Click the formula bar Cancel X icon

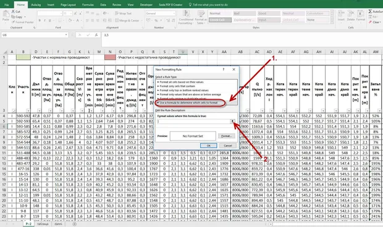click(x=80, y=35)
